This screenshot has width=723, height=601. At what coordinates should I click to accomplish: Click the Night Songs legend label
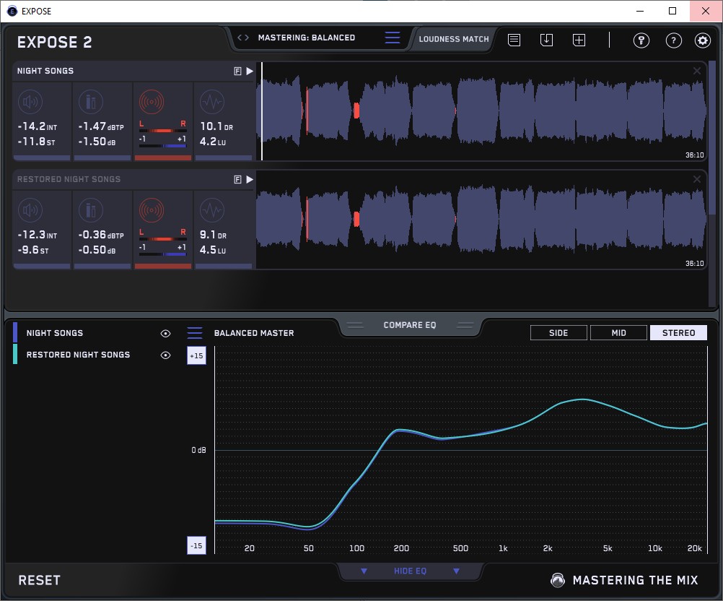[x=54, y=333]
